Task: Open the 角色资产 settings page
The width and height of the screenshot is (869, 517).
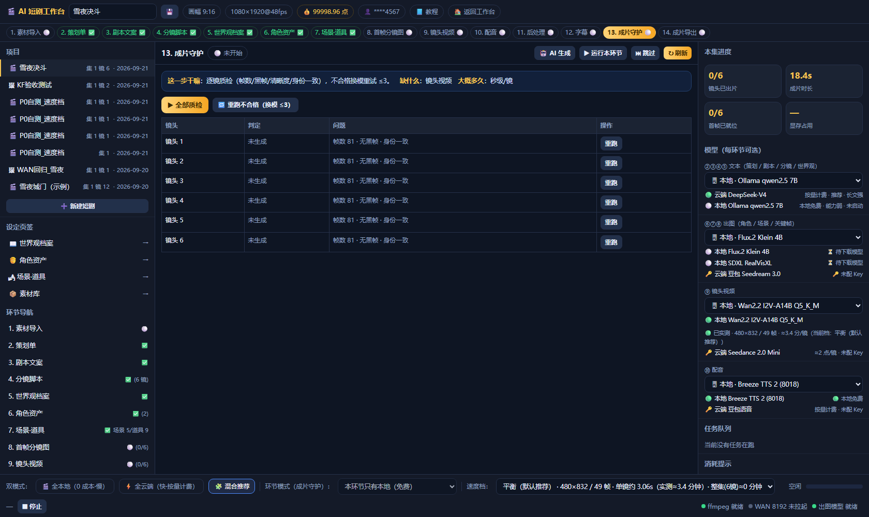Action: coord(78,260)
